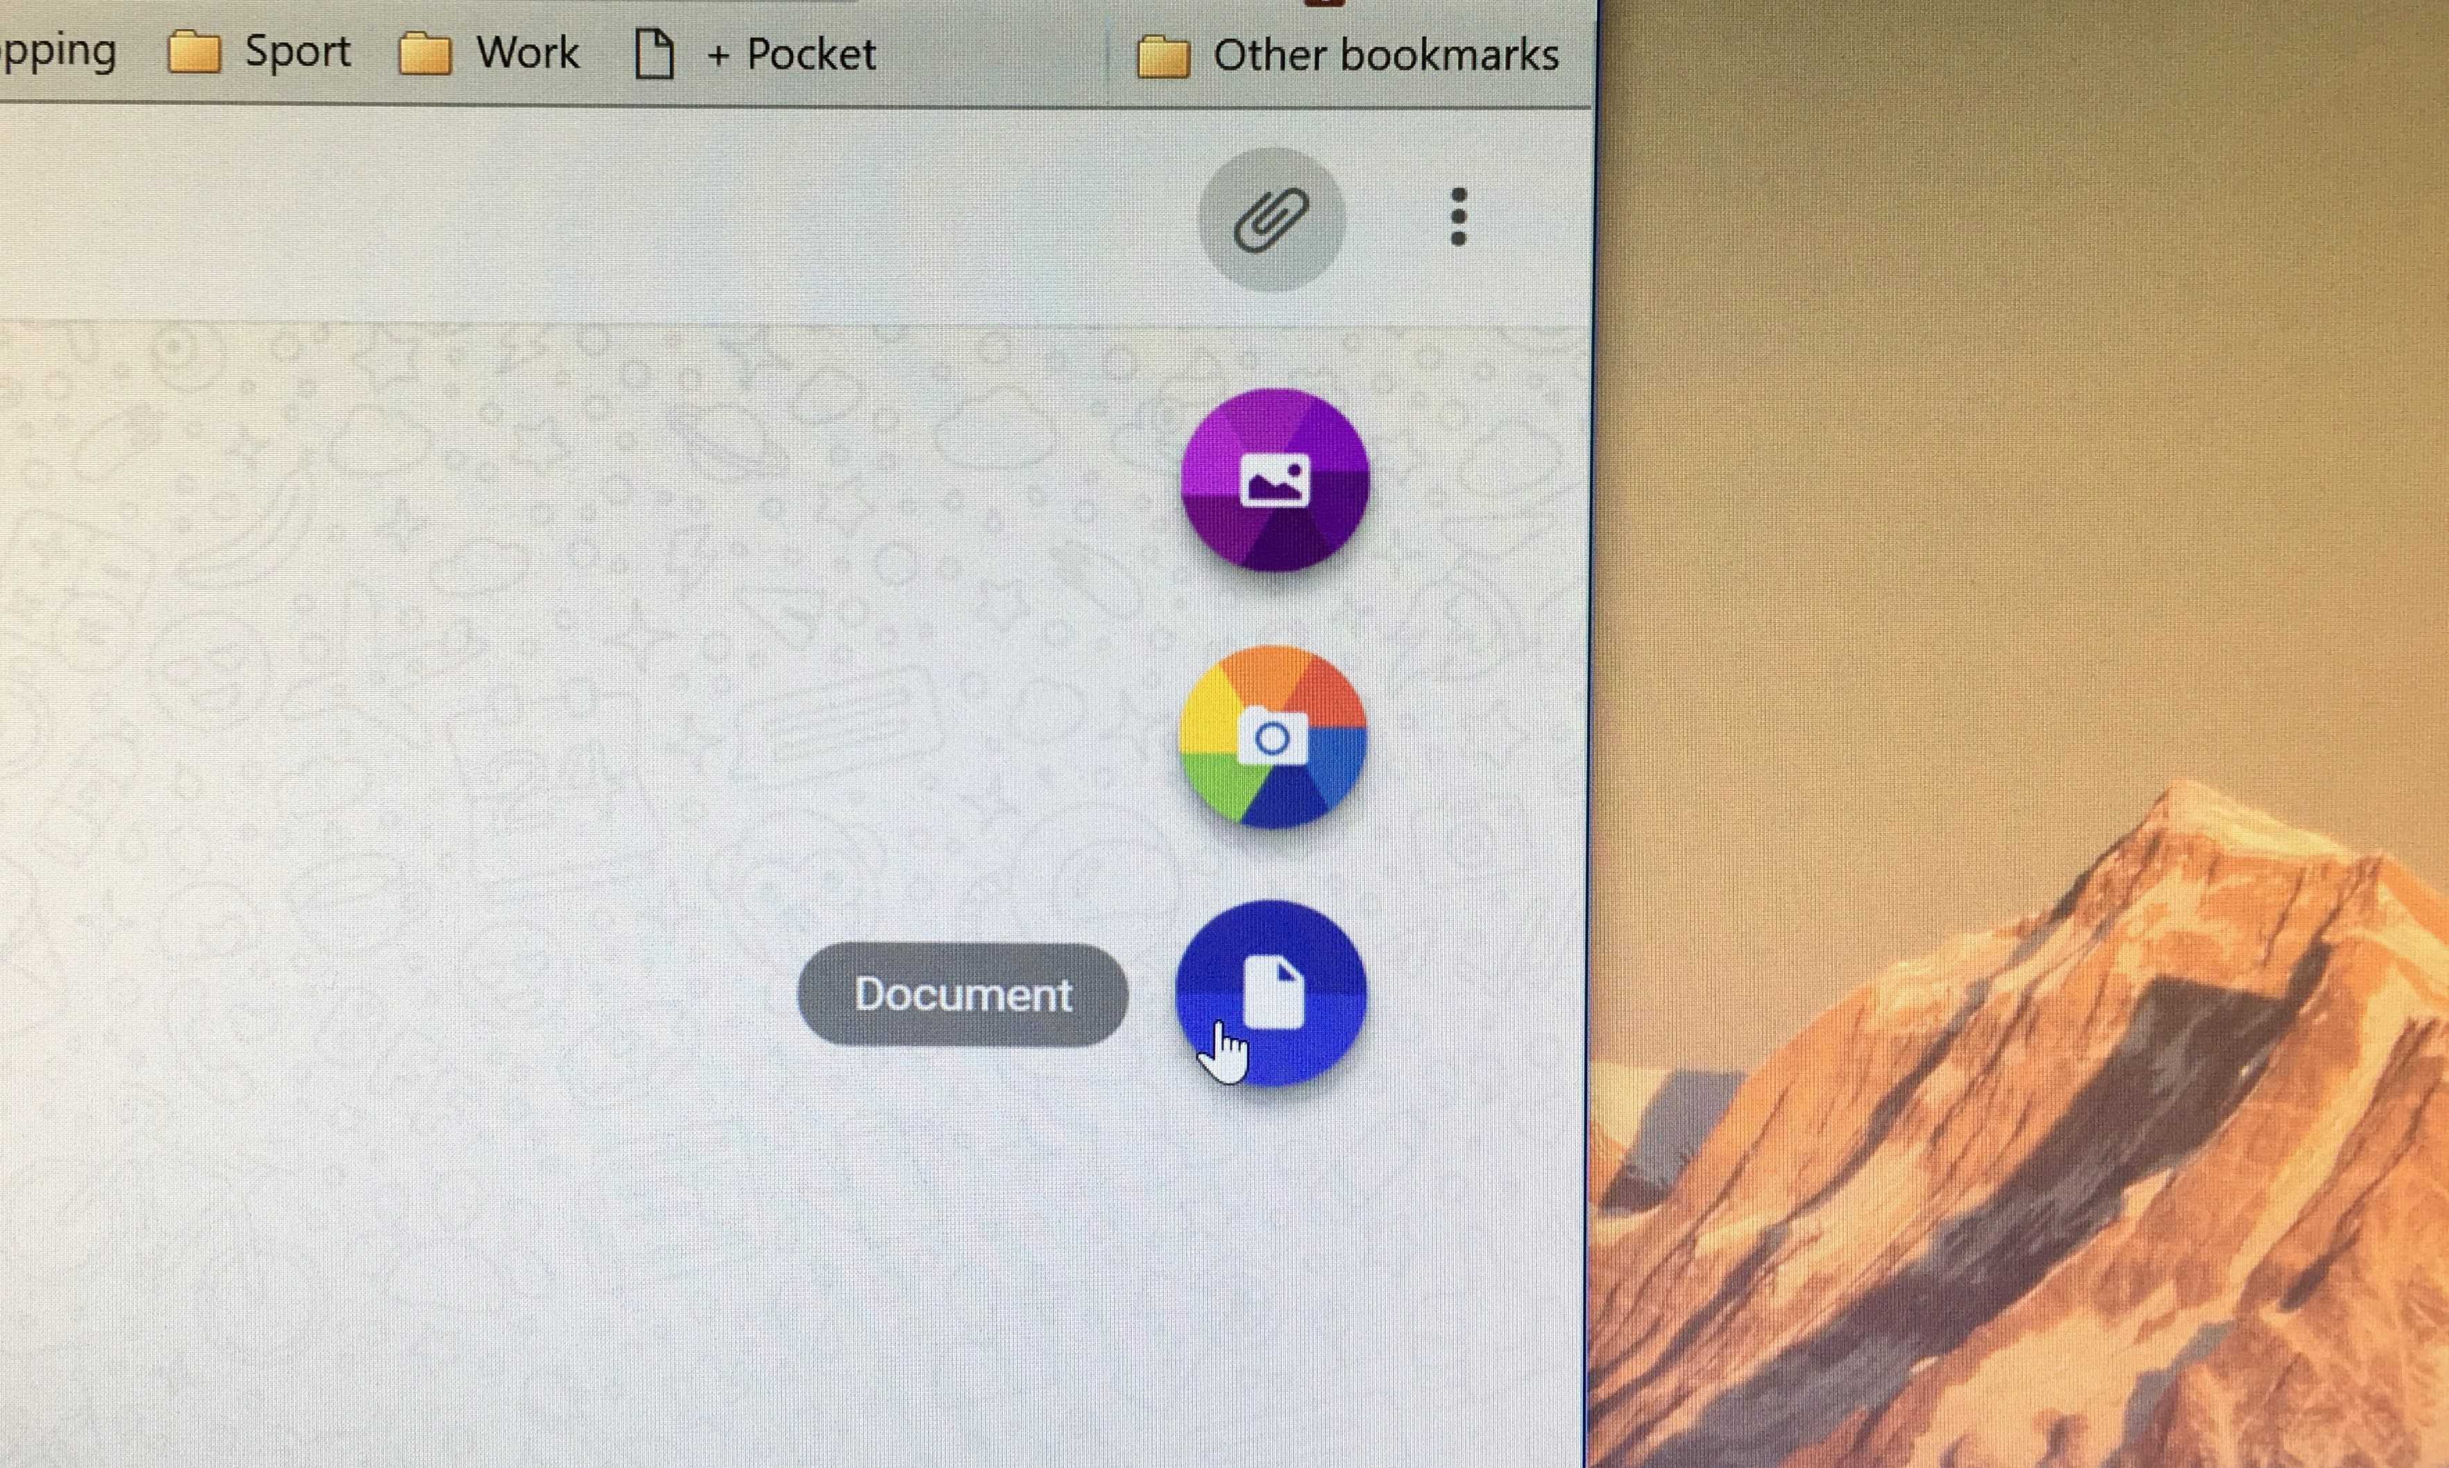This screenshot has width=2449, height=1468.
Task: Click the Sport folder's yellow icon
Action: 194,53
